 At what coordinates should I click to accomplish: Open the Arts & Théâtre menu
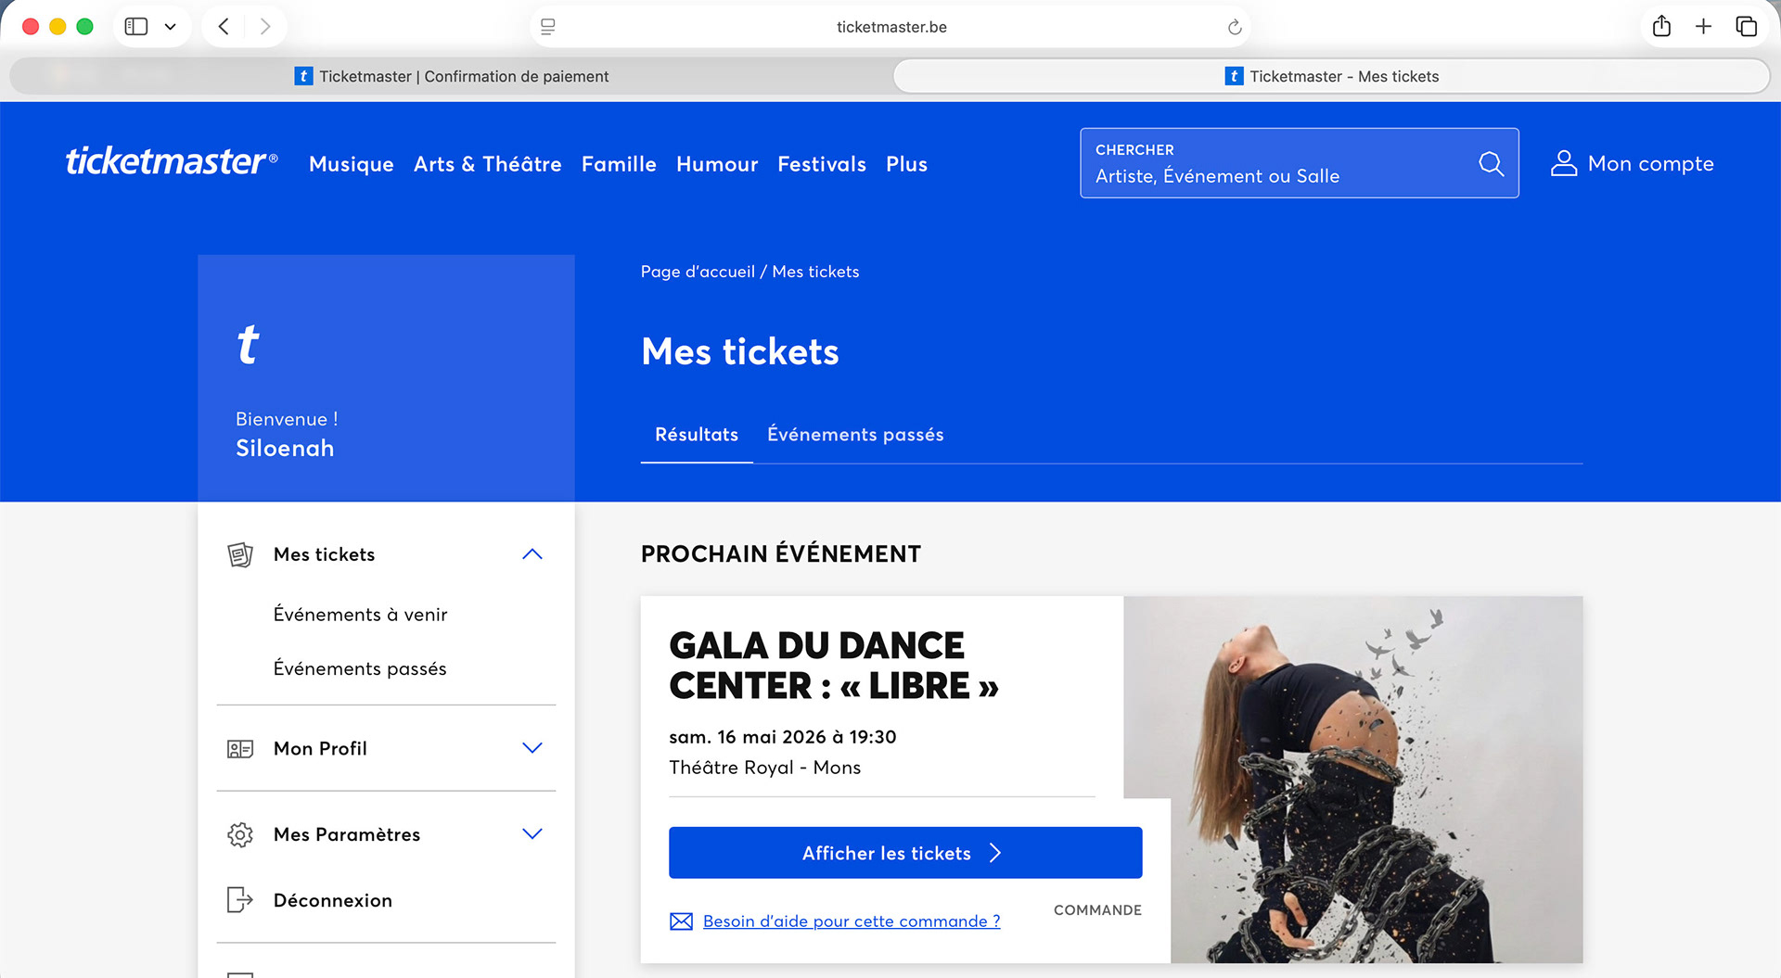[487, 164]
